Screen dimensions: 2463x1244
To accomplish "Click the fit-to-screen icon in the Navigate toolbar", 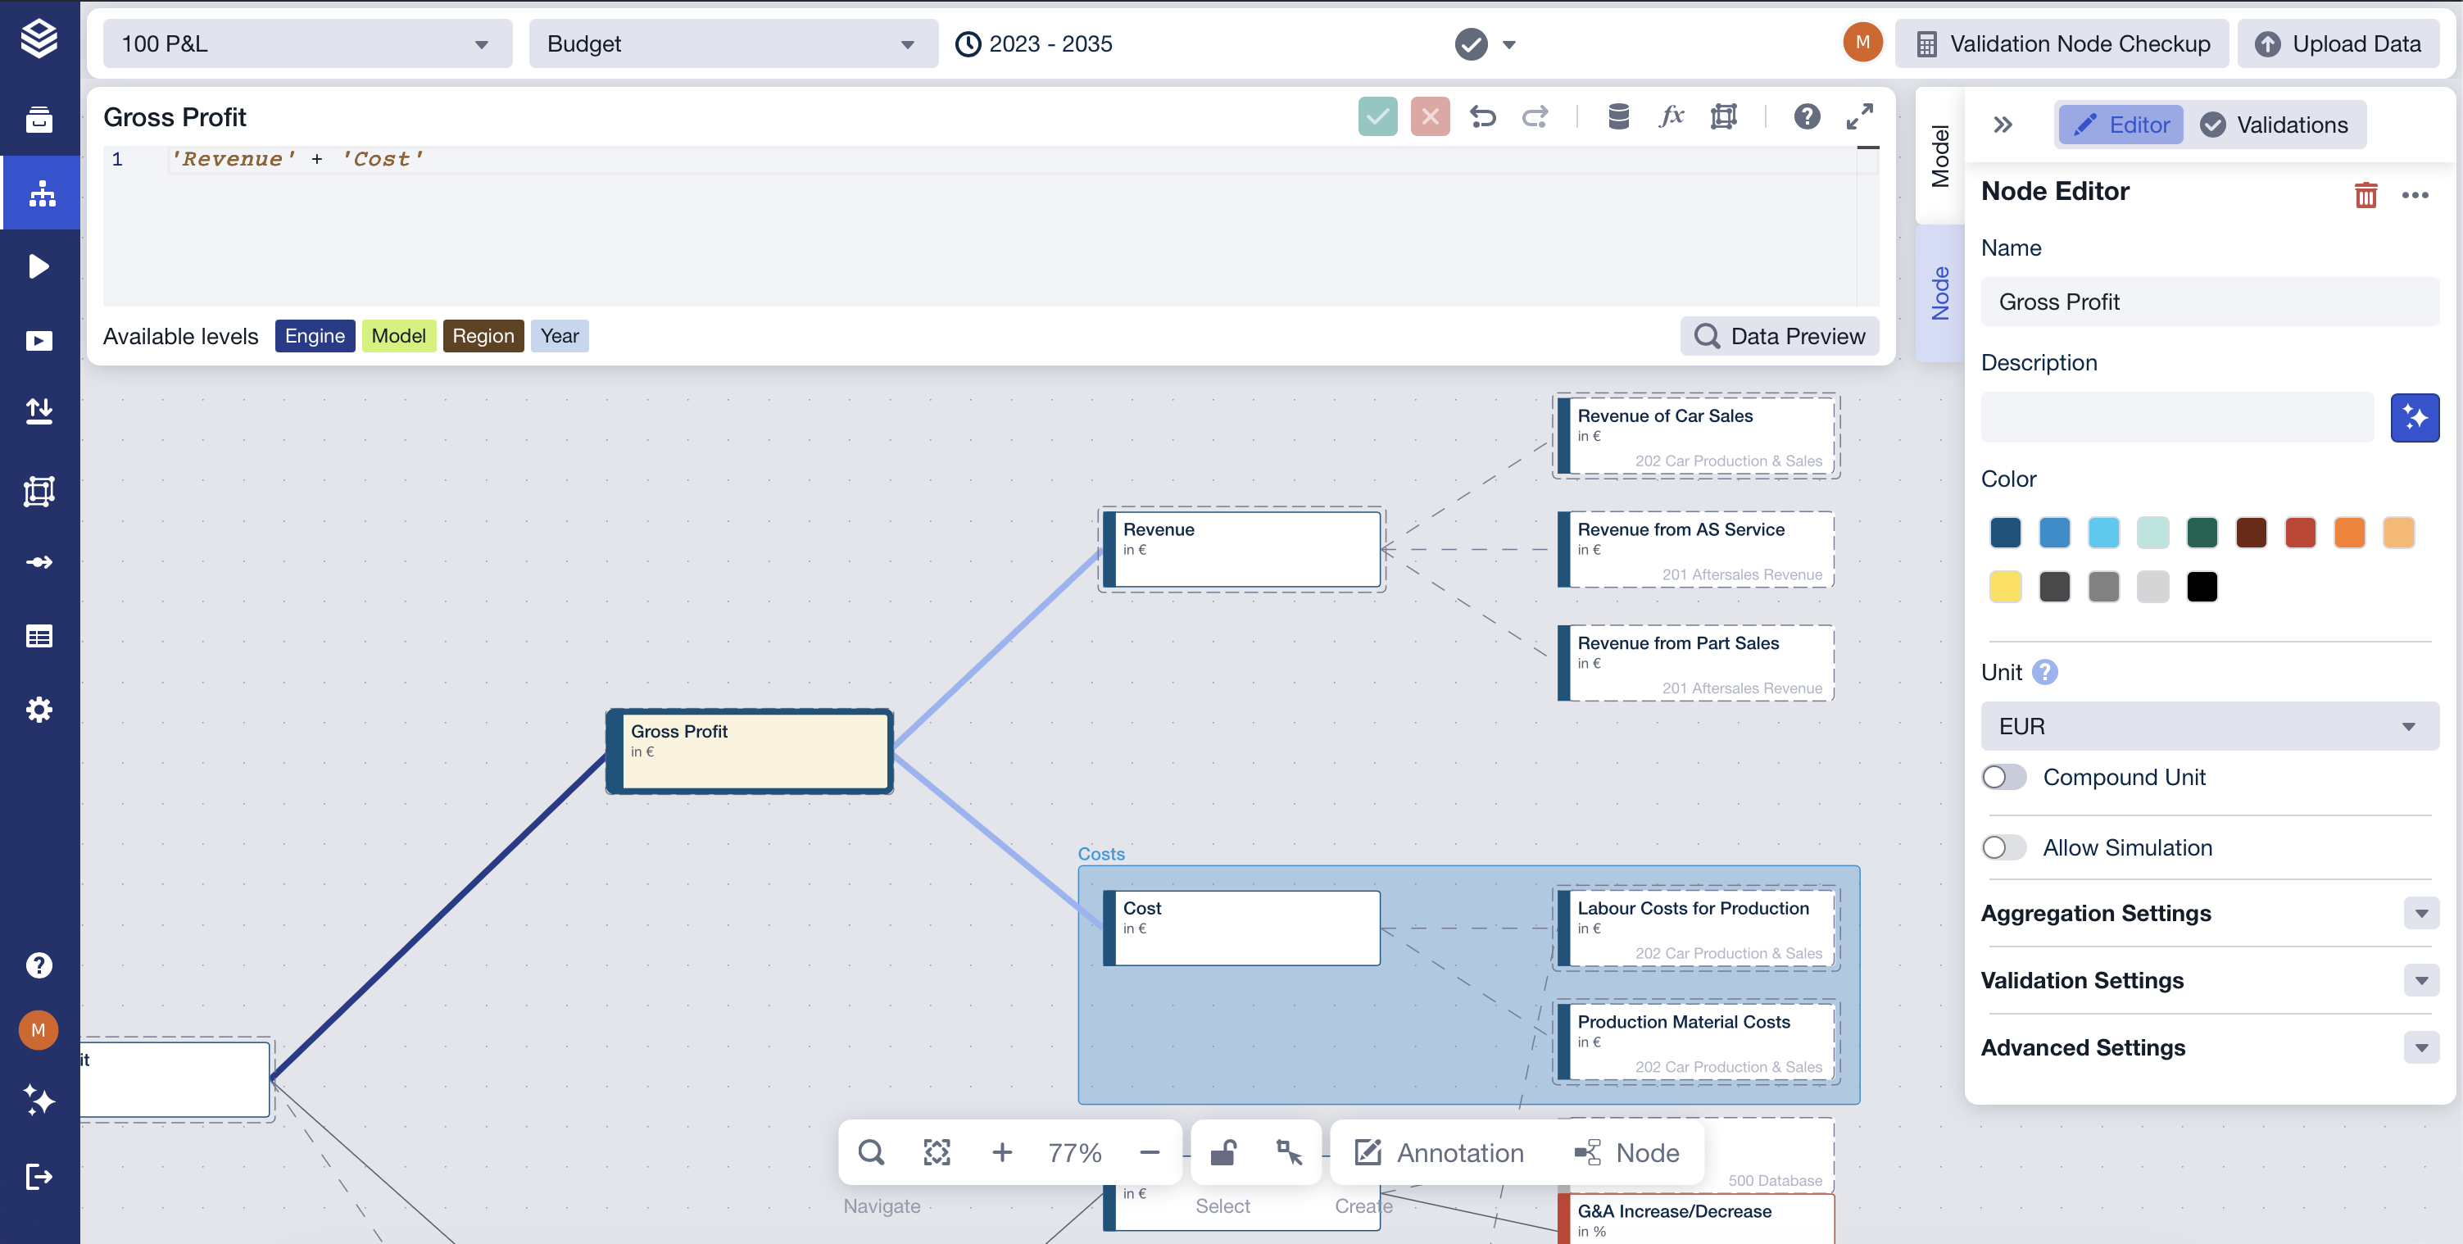I will click(936, 1152).
